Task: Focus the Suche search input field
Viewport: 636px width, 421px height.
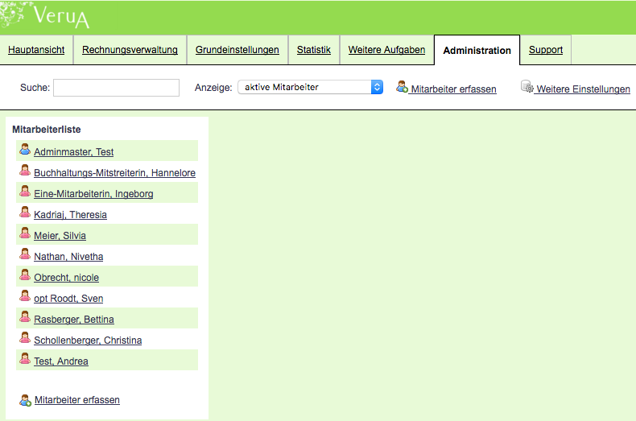Action: click(116, 88)
